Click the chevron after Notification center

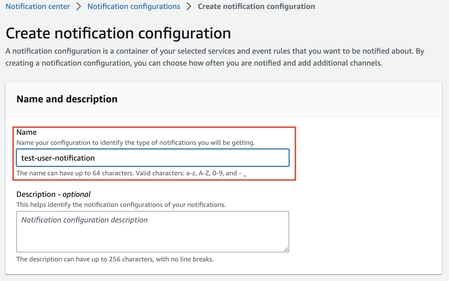[x=79, y=6]
